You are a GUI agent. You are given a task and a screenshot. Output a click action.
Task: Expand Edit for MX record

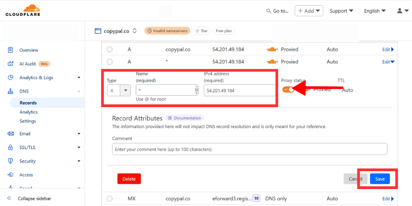[x=388, y=198]
